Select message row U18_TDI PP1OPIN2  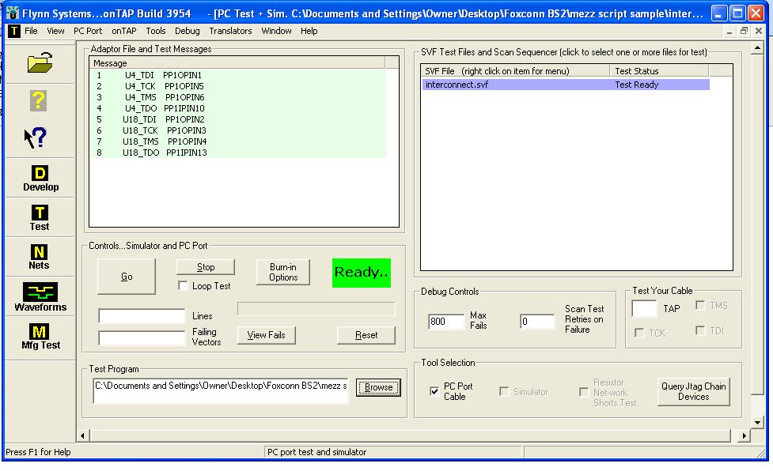click(237, 119)
